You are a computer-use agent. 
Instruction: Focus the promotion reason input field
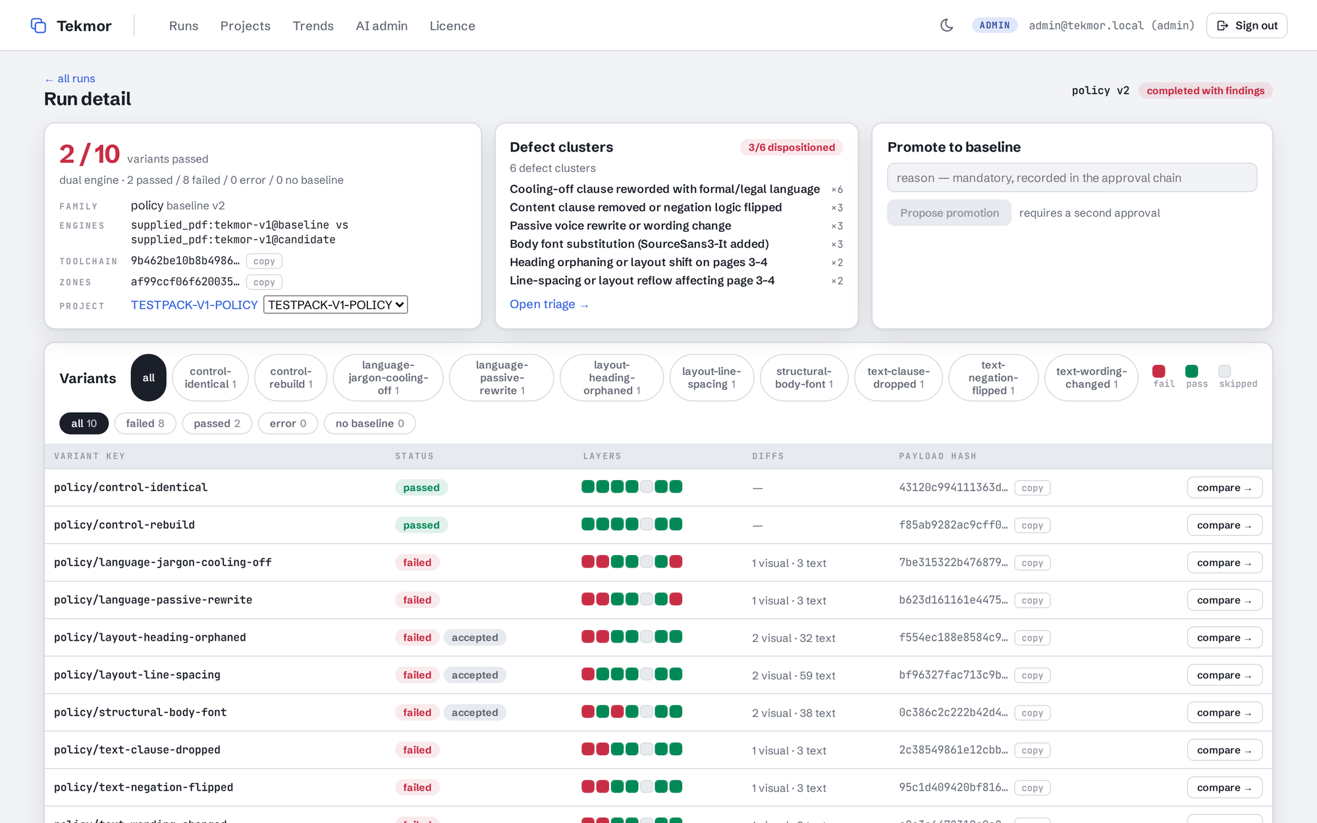tap(1072, 178)
